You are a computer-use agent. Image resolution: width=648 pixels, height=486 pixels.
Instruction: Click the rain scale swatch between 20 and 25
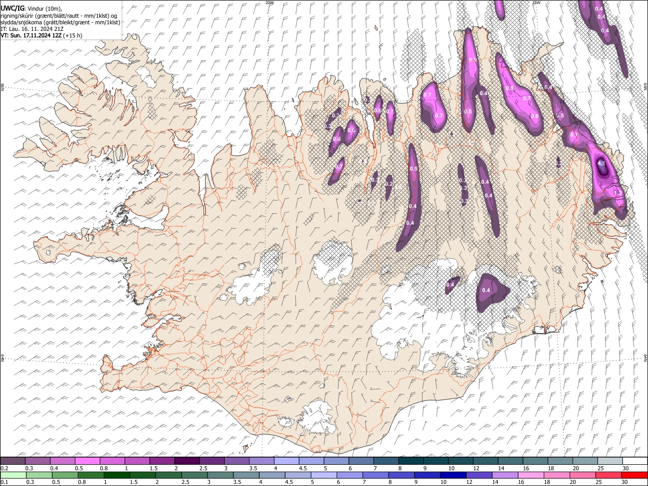(582, 475)
